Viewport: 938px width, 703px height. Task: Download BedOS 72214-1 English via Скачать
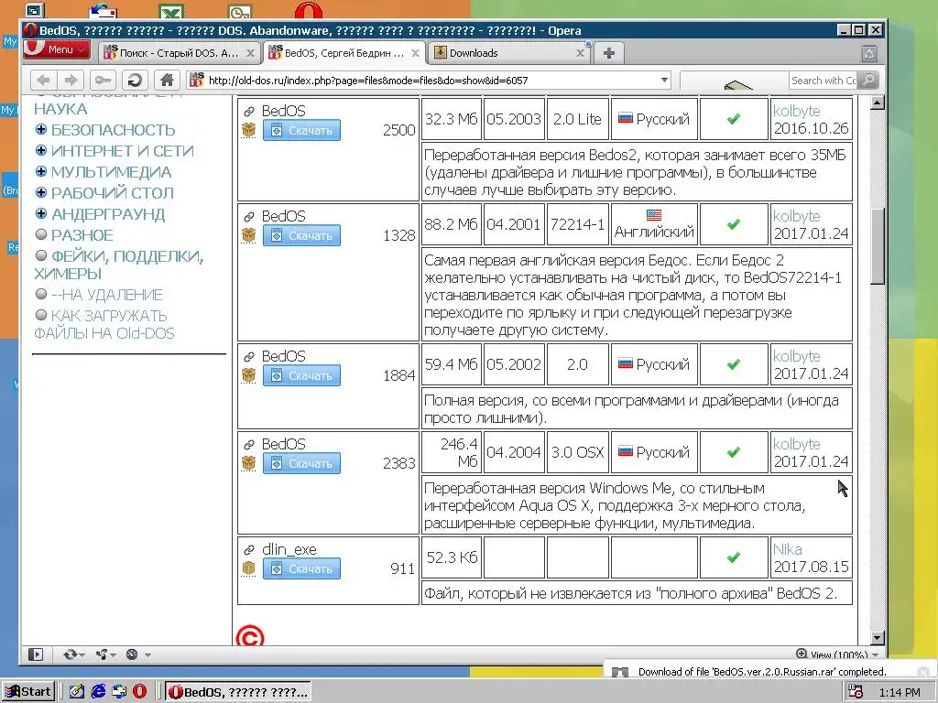pos(301,235)
